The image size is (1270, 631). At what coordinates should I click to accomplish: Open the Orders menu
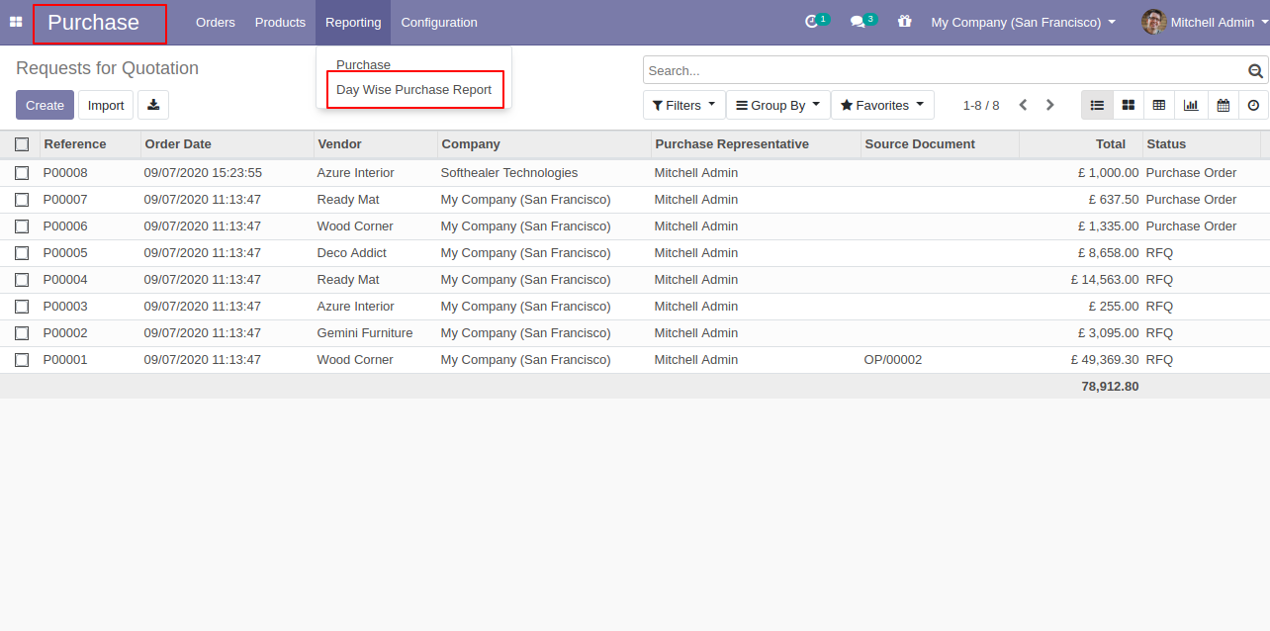coord(216,22)
